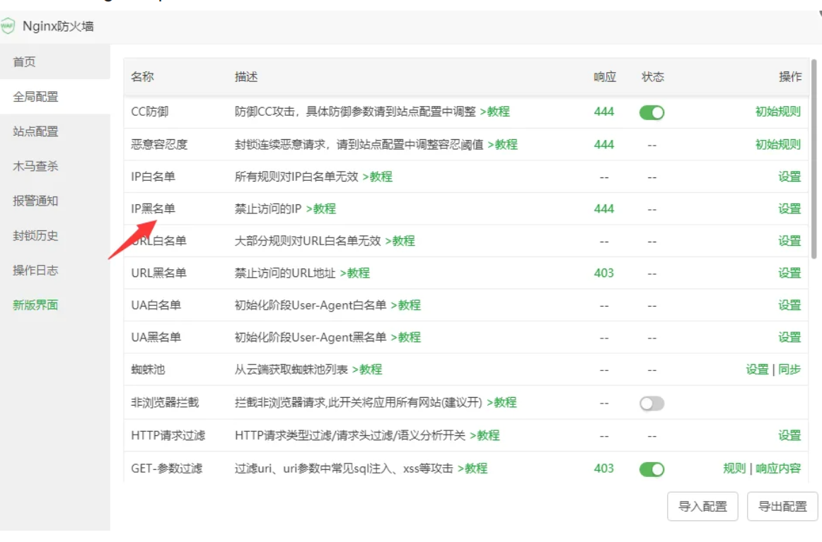Click 同步 in the 蜘蛛池 row
The image size is (822, 542).
coord(789,370)
